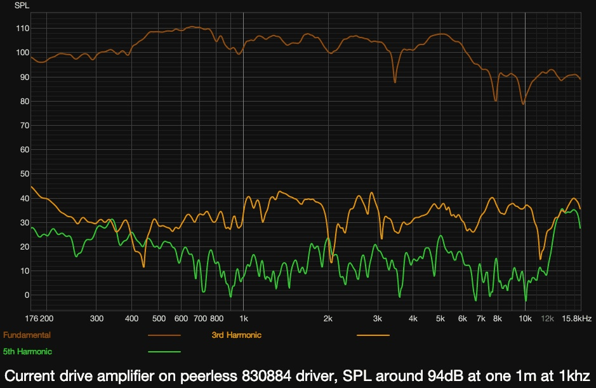Click the 0 value on SPL axis
Image resolution: width=596 pixels, height=388 pixels.
pyautogui.click(x=27, y=295)
